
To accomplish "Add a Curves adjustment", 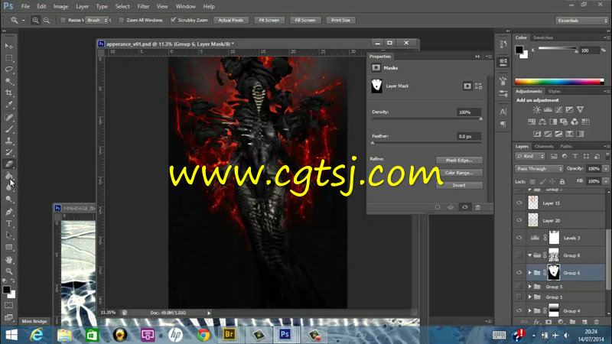I will point(559,110).
